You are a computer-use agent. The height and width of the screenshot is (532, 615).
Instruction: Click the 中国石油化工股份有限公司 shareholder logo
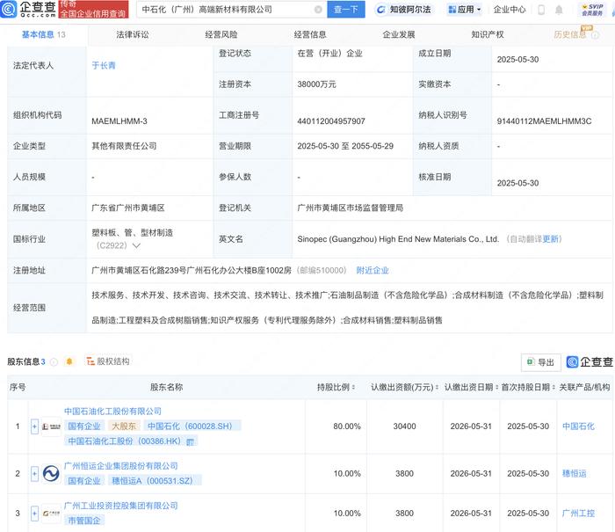click(51, 426)
